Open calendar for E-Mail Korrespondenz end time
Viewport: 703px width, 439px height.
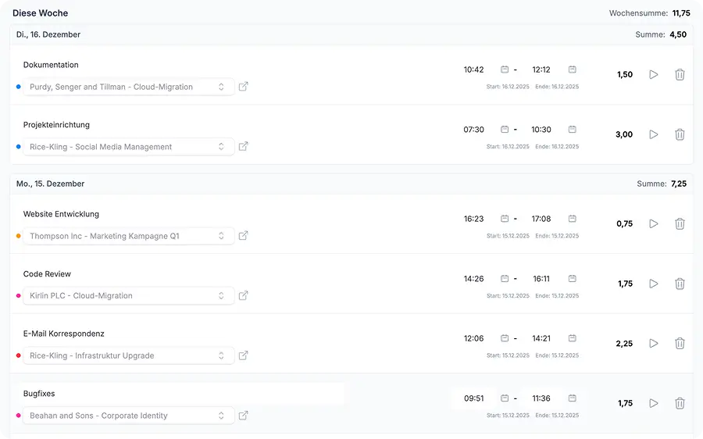tap(573, 338)
